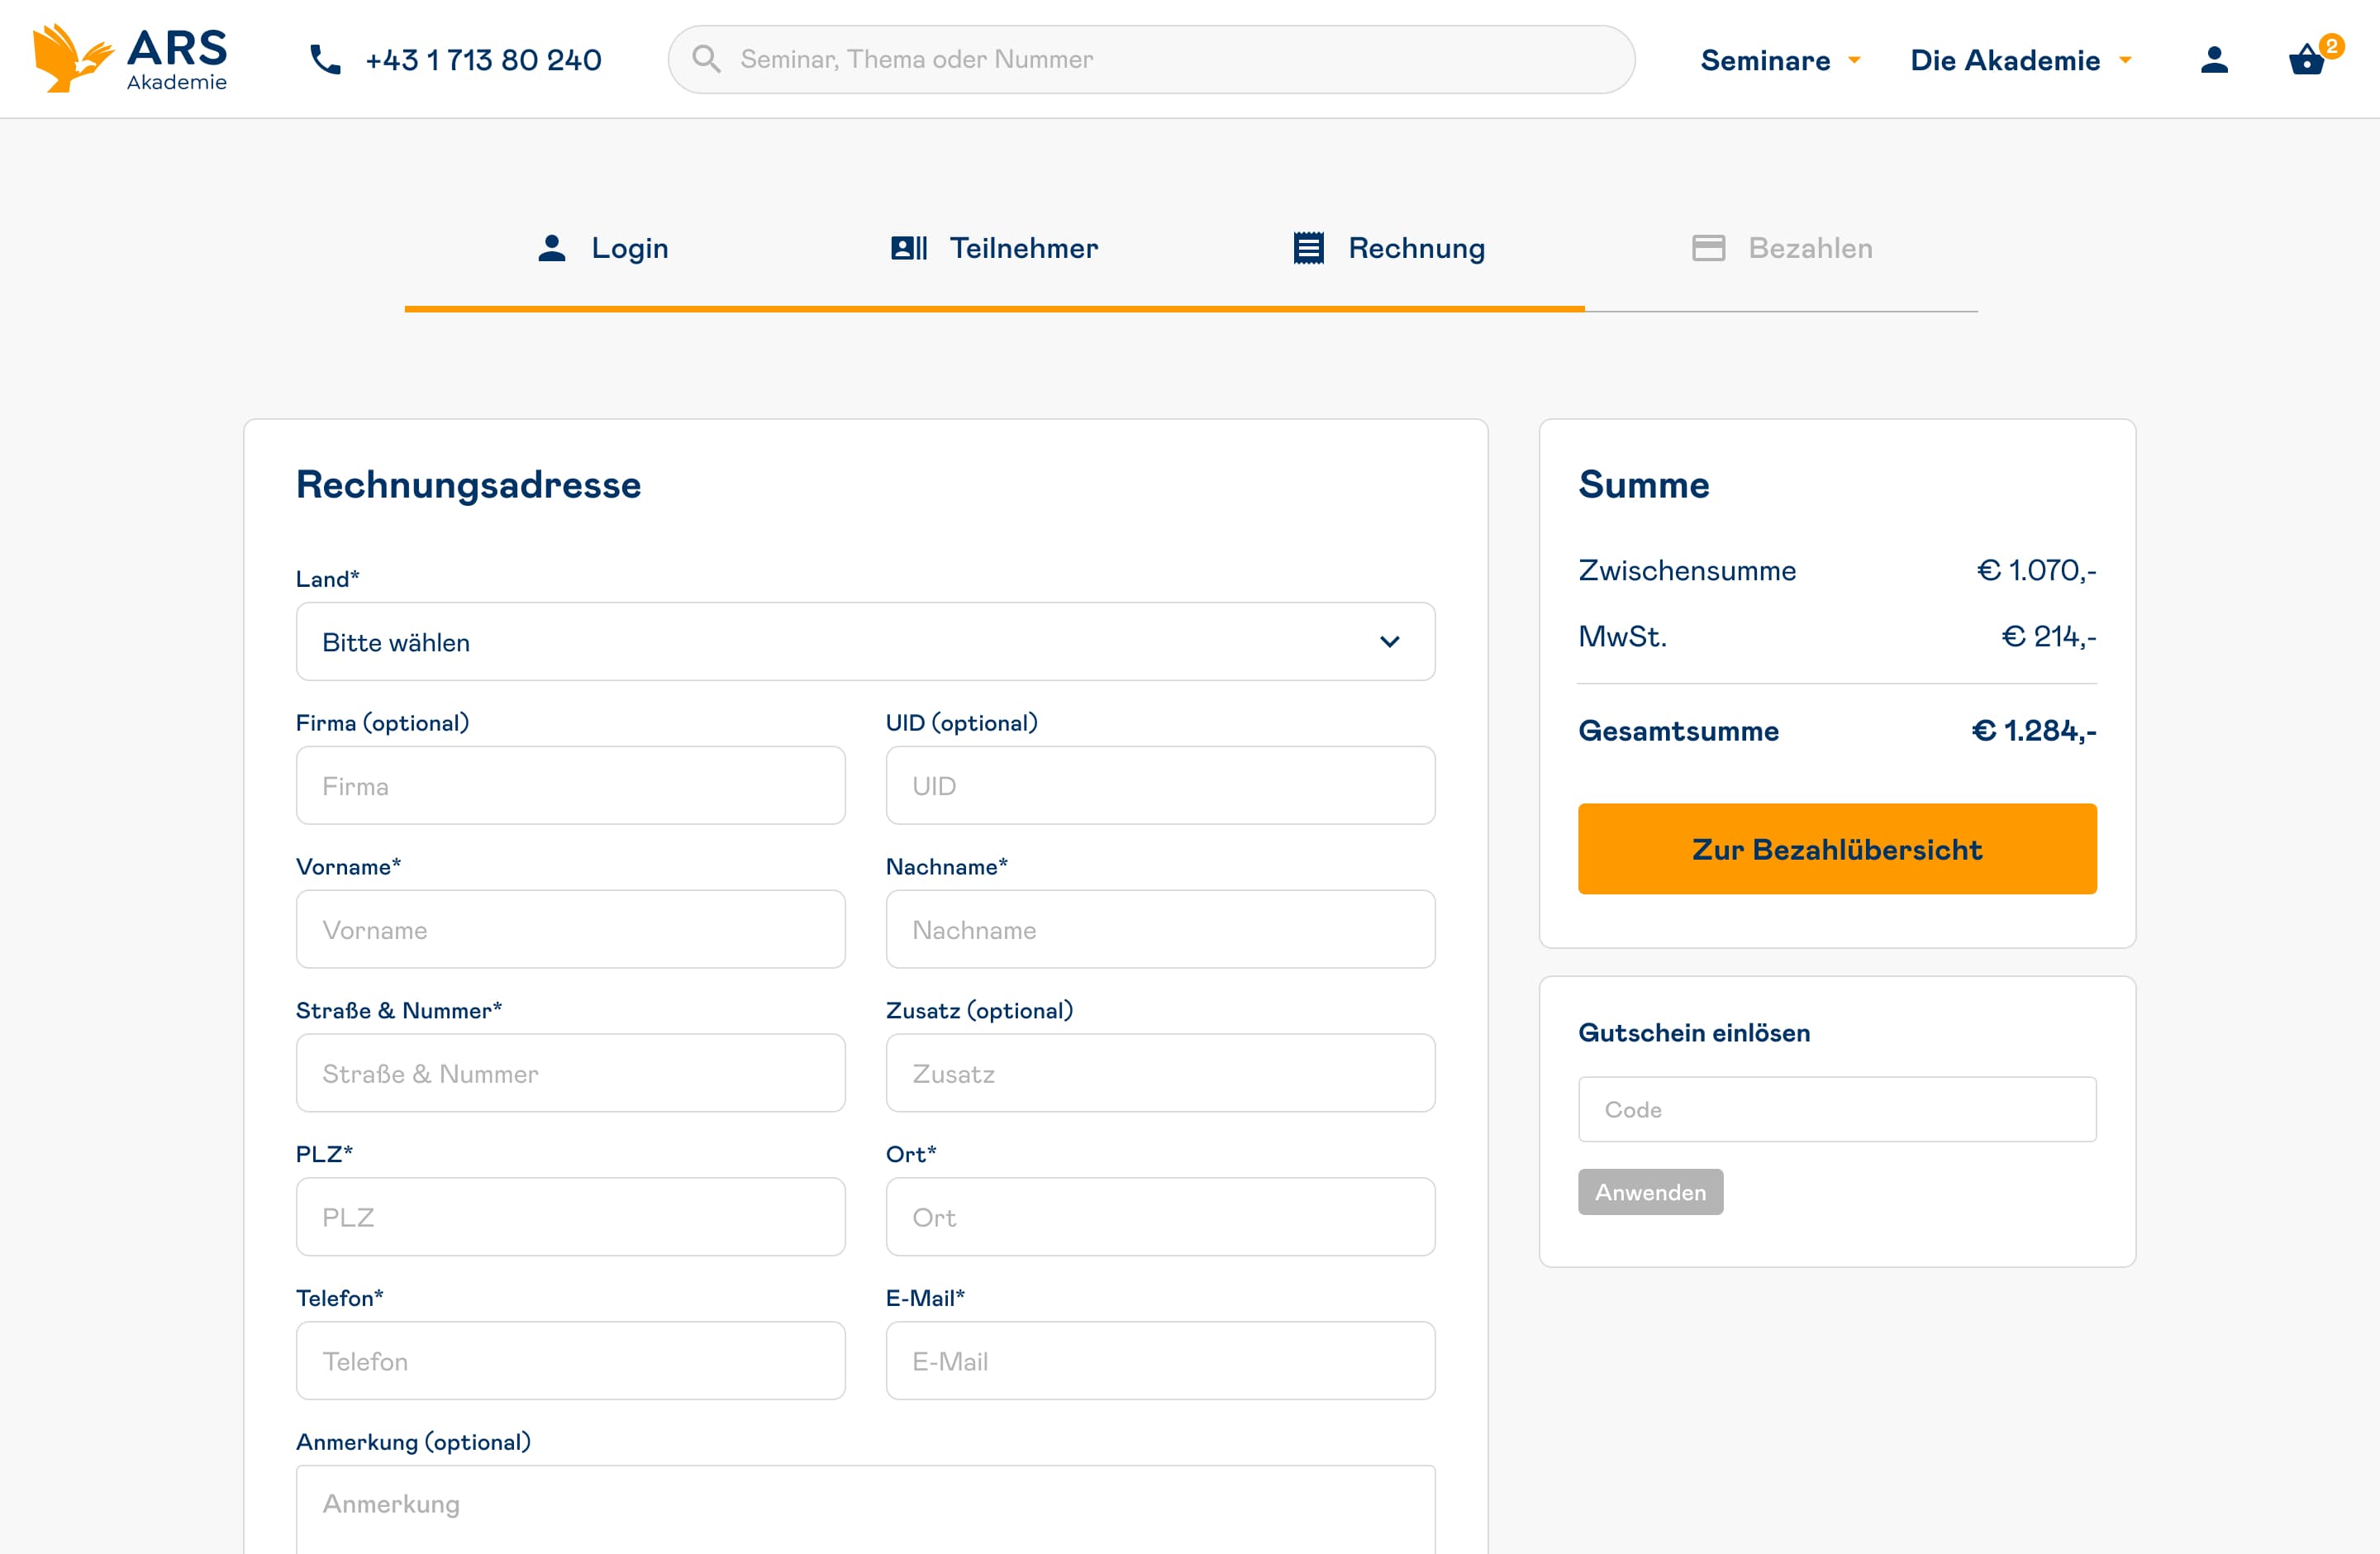This screenshot has height=1554, width=2380.
Task: Click the phone handset icon
Action: pyautogui.click(x=325, y=60)
